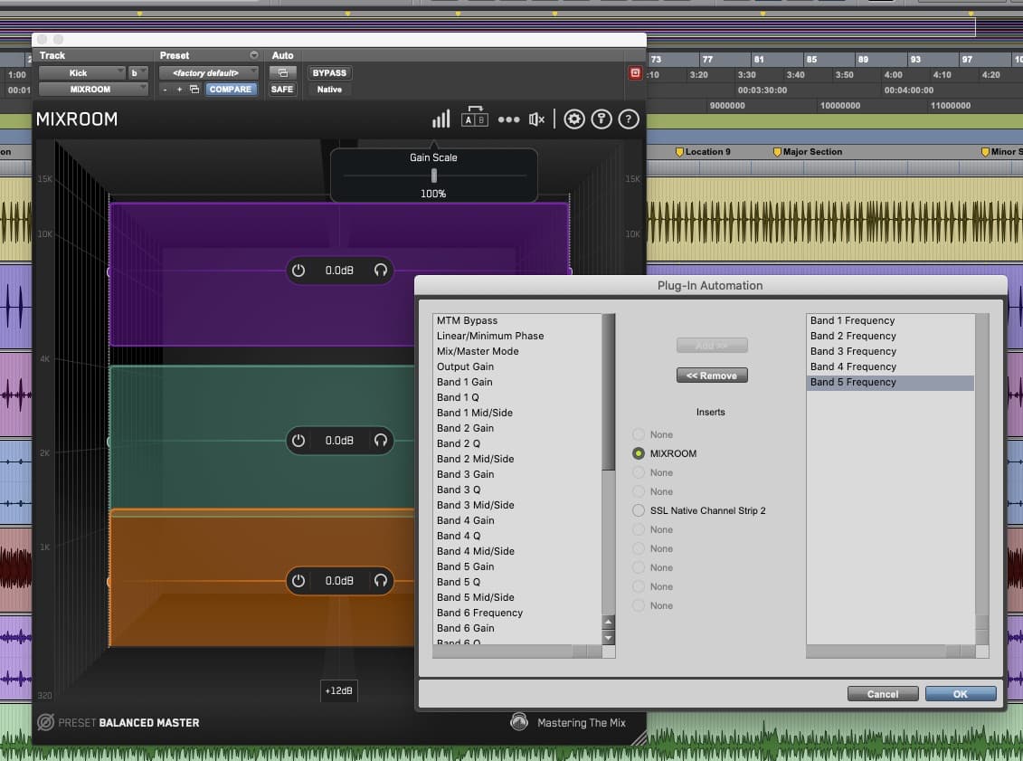
Task: Select MTM Bypass in parameter list
Action: point(467,320)
